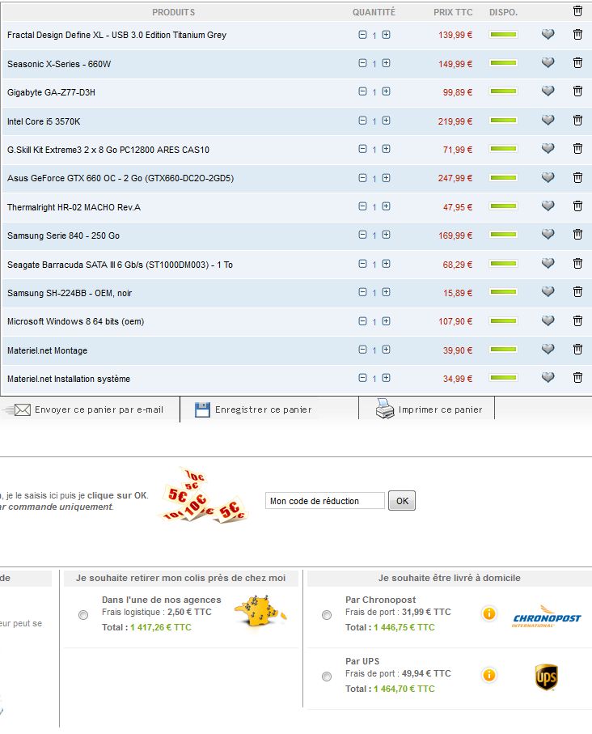592x734 pixels.
Task: Click OK to apply discount code
Action: [402, 501]
